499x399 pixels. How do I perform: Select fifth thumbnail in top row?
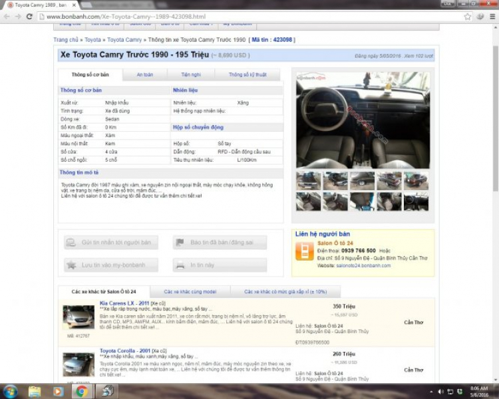[416, 181]
